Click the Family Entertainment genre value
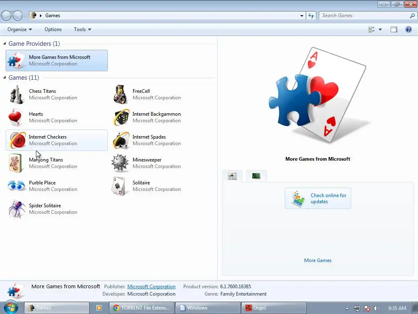 [243, 294]
